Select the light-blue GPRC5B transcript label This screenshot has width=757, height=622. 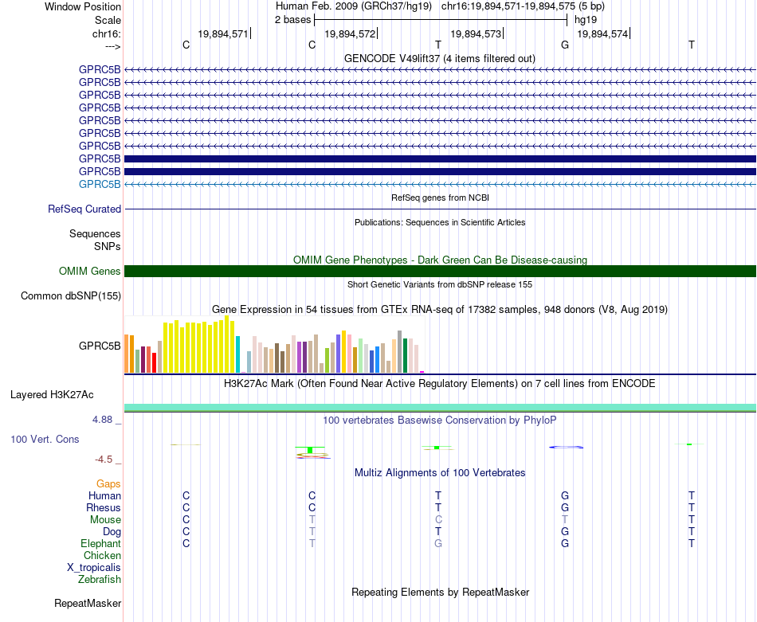[x=100, y=184]
